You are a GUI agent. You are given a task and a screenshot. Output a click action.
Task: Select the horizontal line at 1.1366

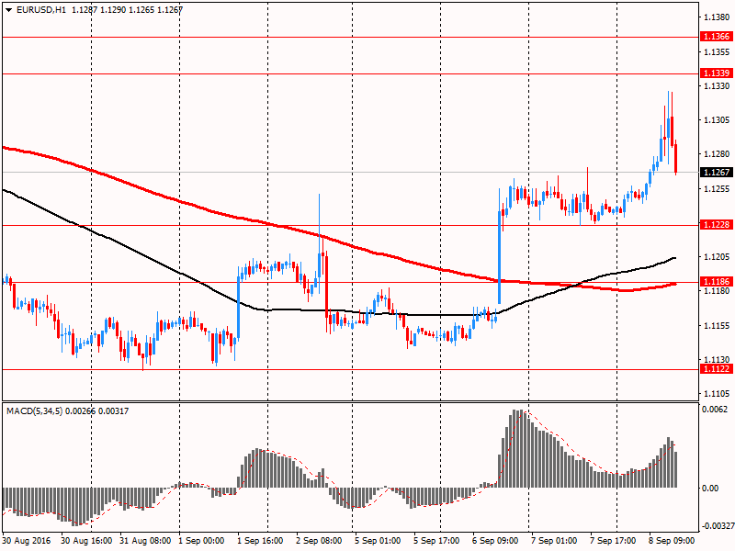(350, 37)
